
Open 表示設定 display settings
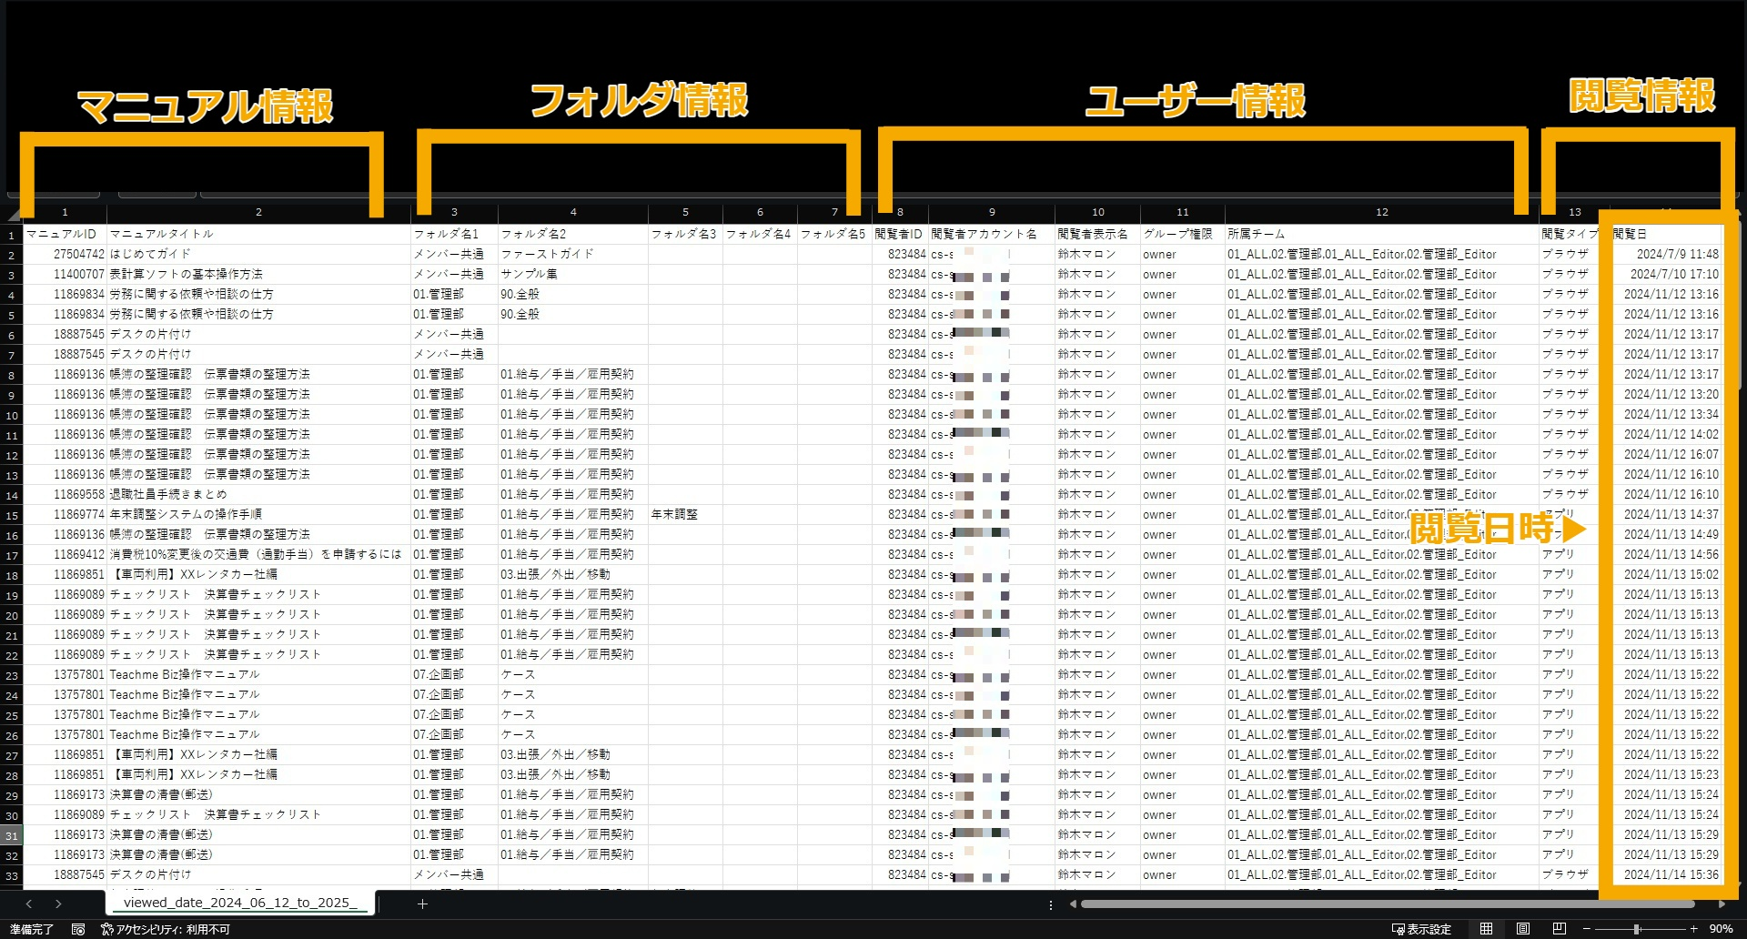pos(1422,930)
